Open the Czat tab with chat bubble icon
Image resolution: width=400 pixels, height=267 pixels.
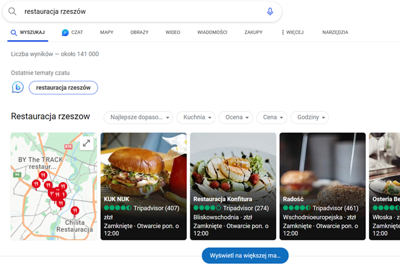72,32
